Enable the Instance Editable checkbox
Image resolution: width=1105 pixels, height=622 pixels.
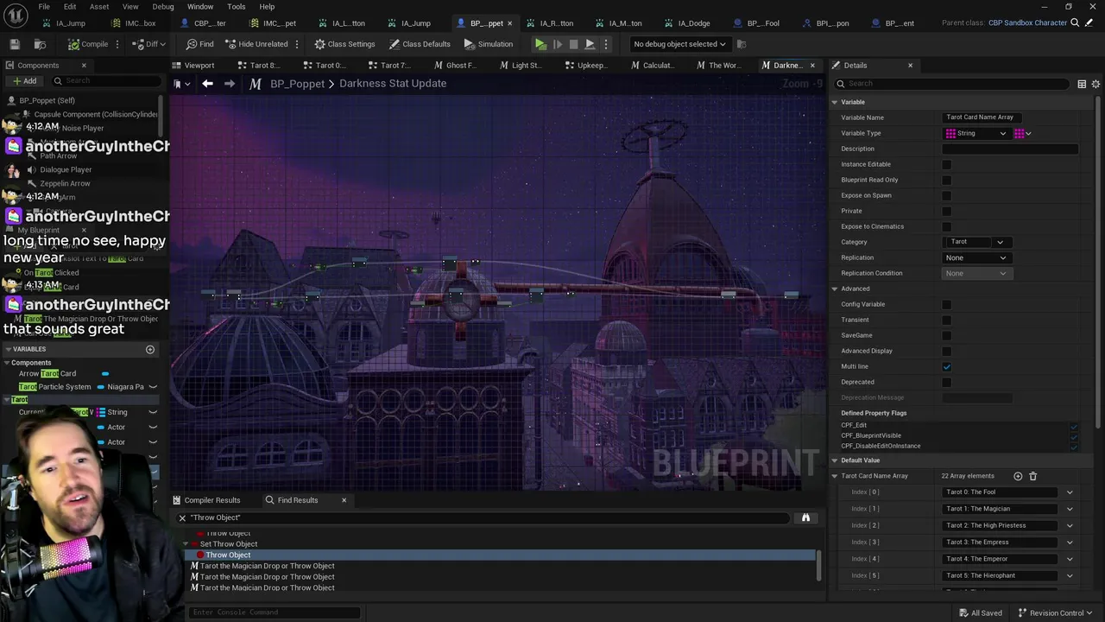coord(947,164)
